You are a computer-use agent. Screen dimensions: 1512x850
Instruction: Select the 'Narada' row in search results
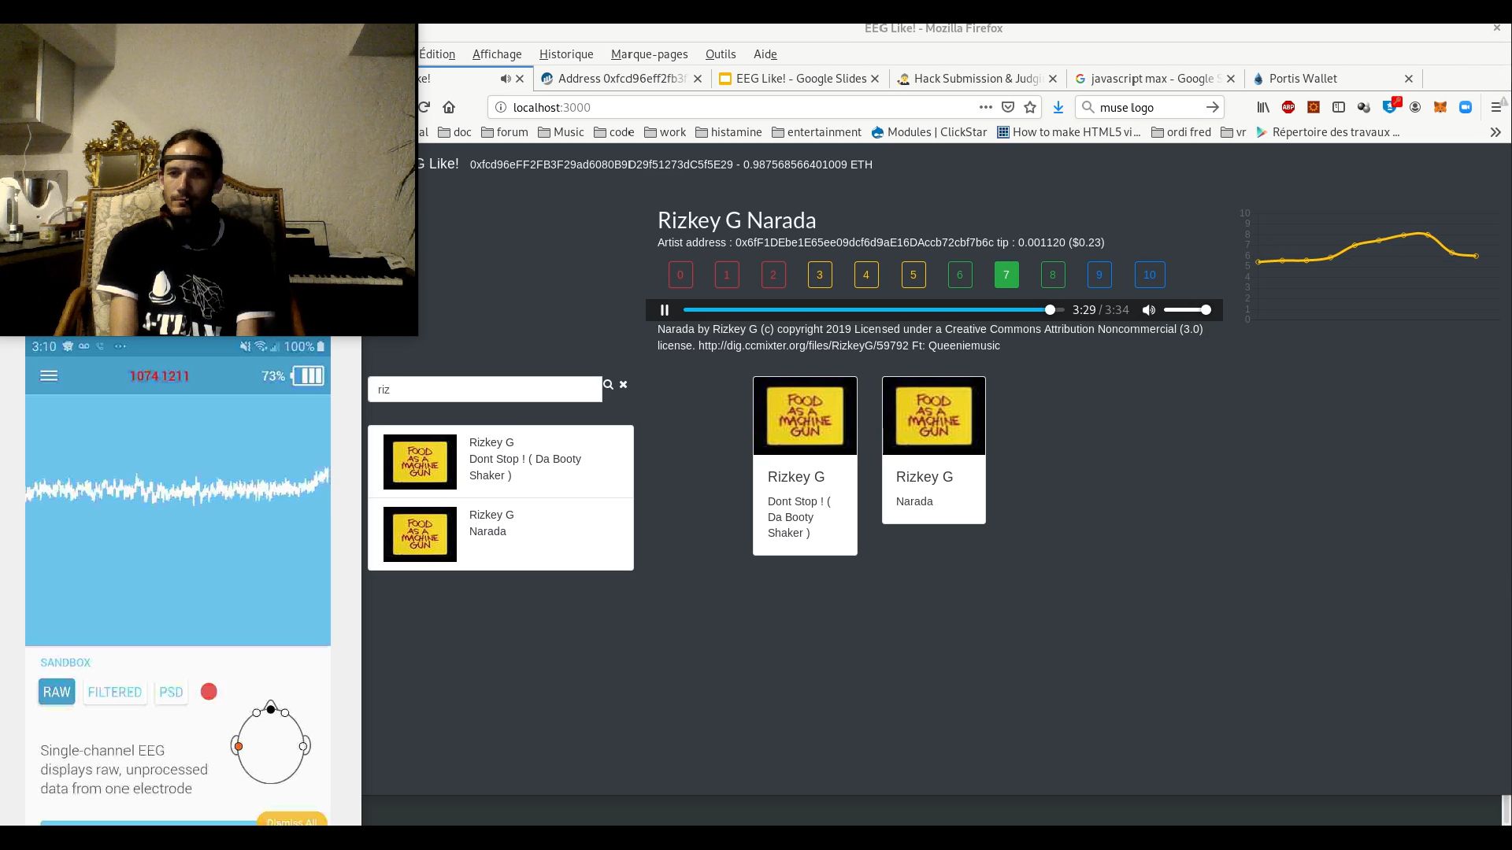501,534
